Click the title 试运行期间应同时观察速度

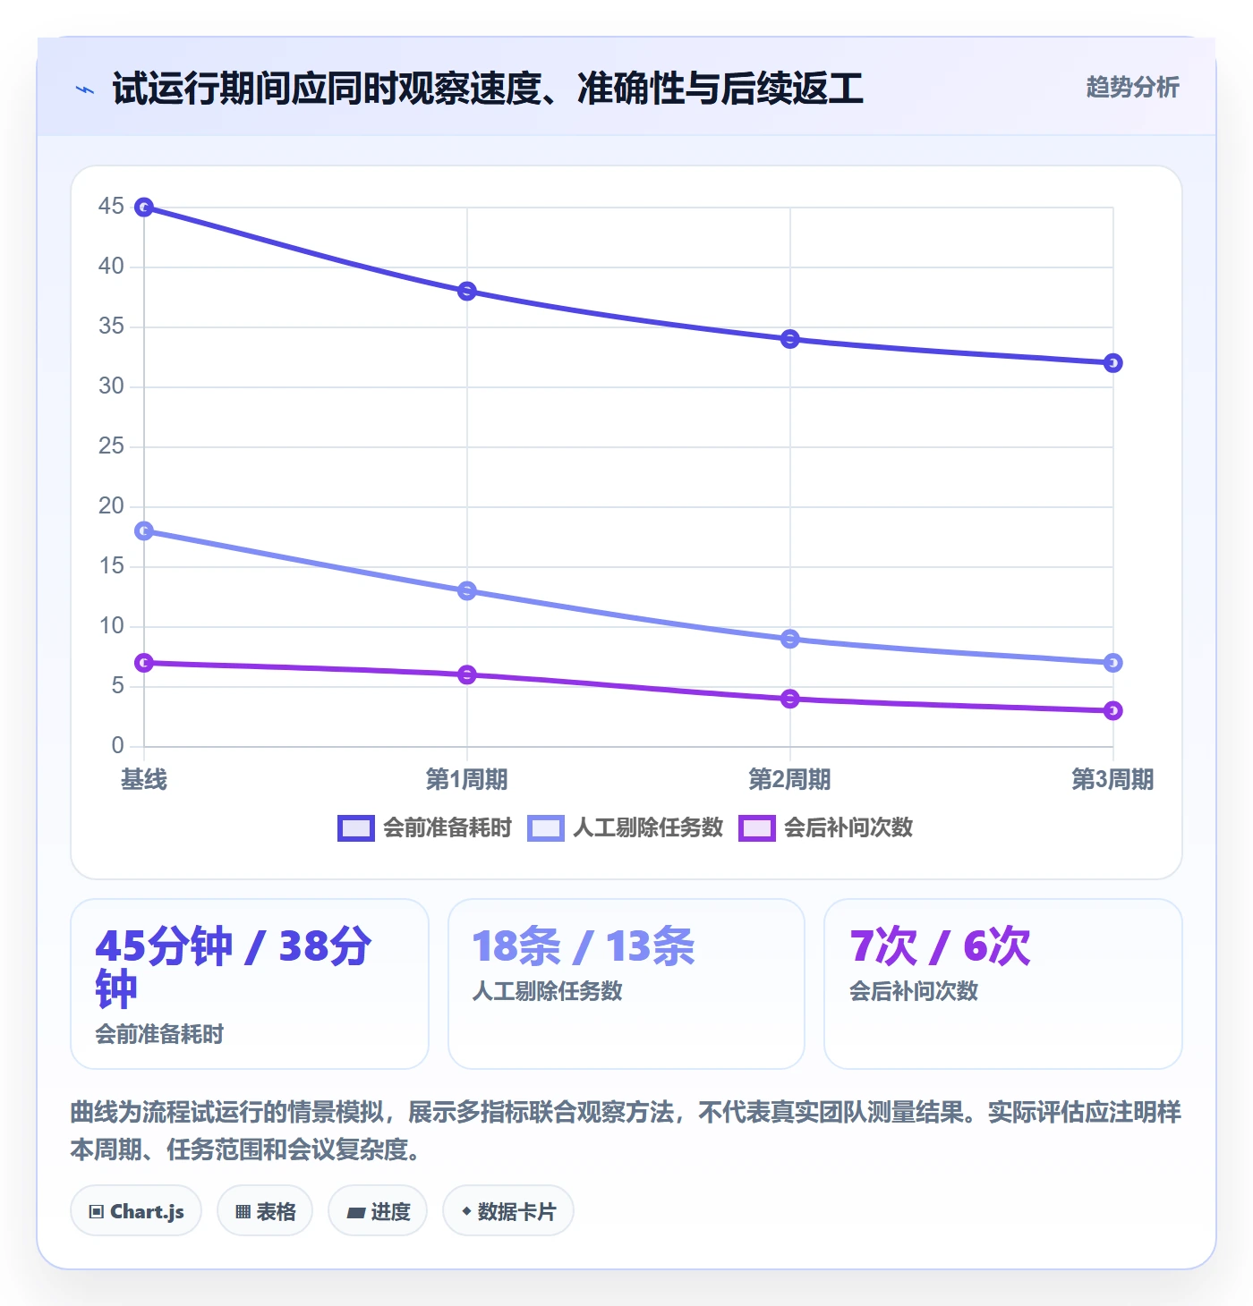pos(488,89)
